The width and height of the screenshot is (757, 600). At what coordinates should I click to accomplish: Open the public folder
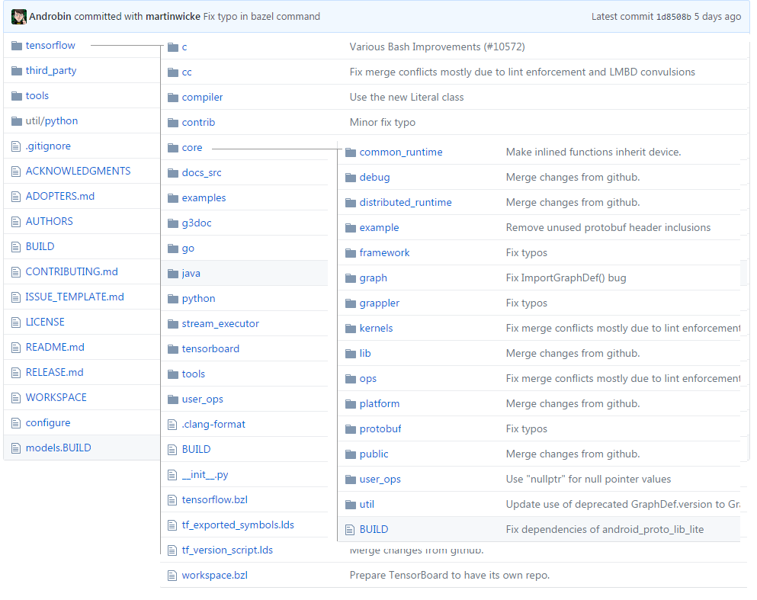pos(374,454)
